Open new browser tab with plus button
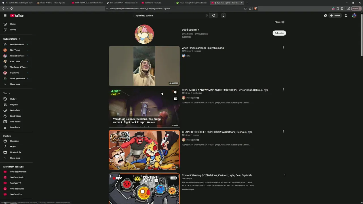Viewport: 363px width, 204px height. pyautogui.click(x=247, y=3)
